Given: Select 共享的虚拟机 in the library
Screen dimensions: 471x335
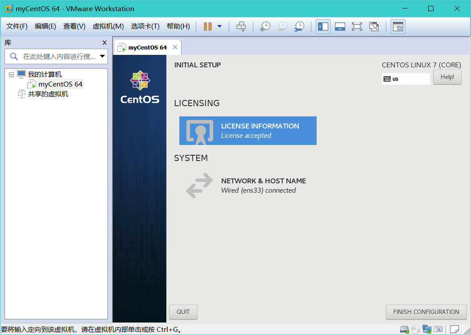Looking at the screenshot, I should [48, 94].
